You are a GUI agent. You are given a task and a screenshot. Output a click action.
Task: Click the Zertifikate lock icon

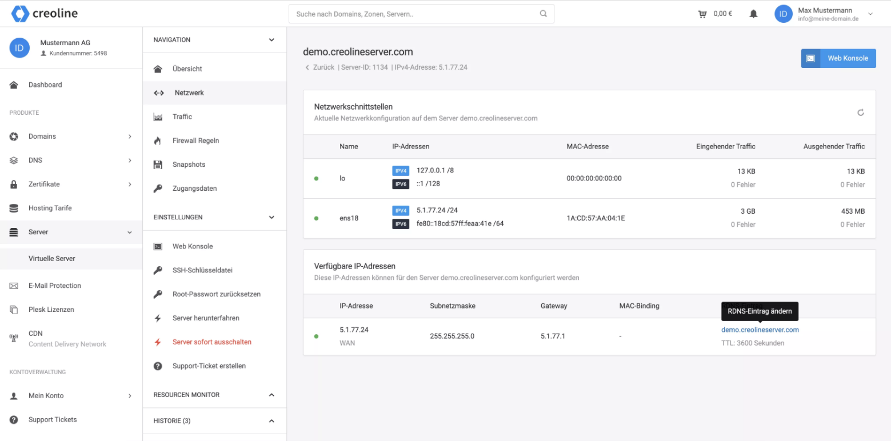click(x=14, y=185)
